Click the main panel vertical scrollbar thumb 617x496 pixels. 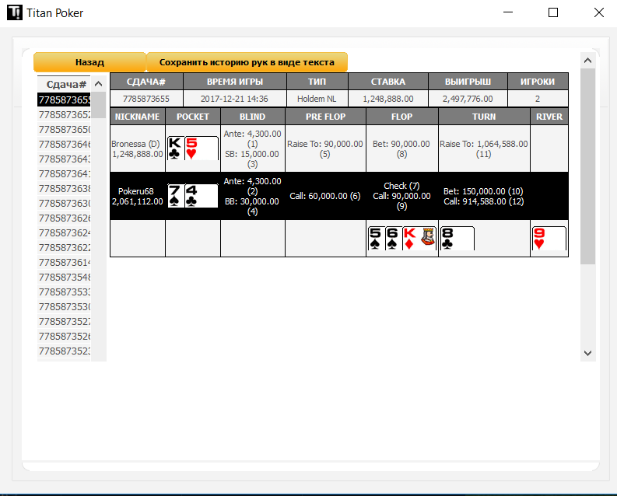tap(588, 166)
